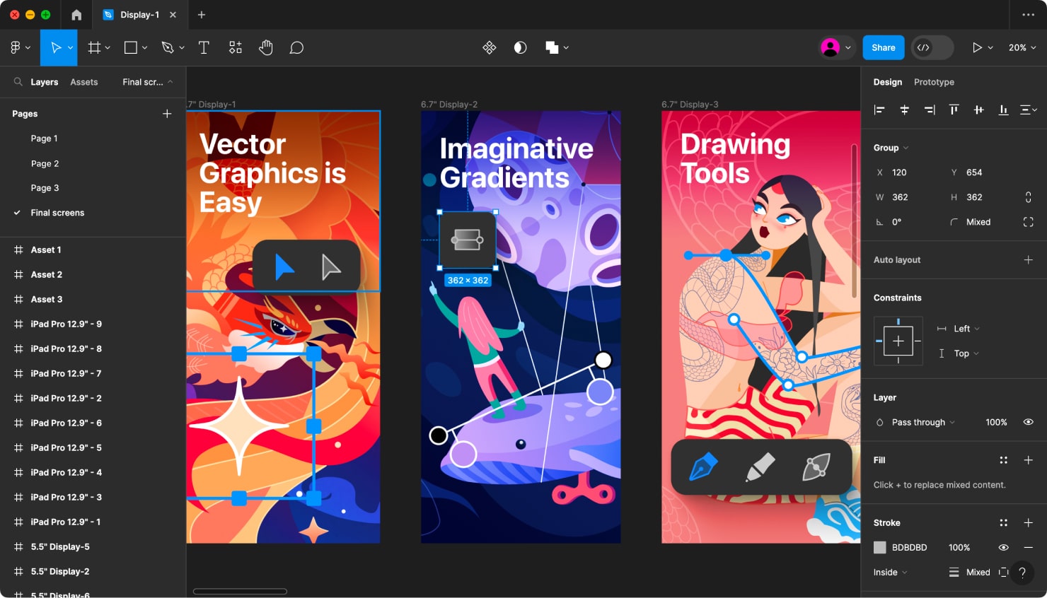1047x598 pixels.
Task: Click Align vertical centers icon
Action: tap(978, 110)
